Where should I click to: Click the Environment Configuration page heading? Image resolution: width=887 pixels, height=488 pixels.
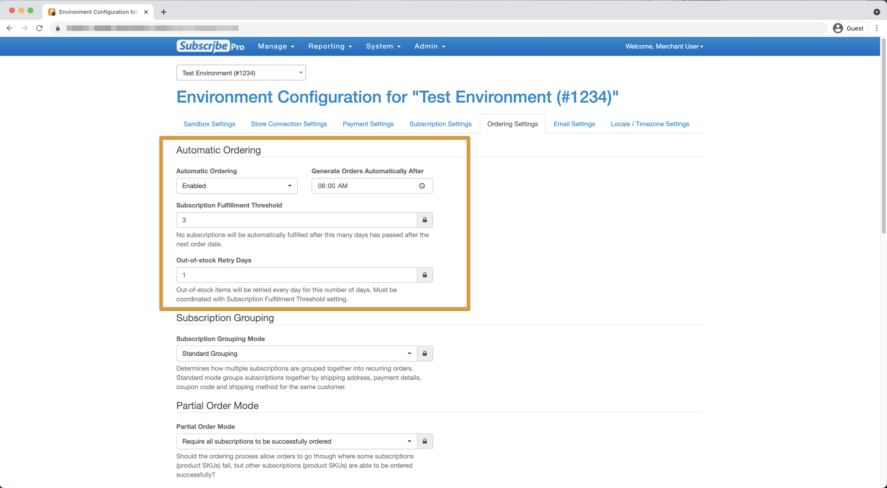pos(398,97)
